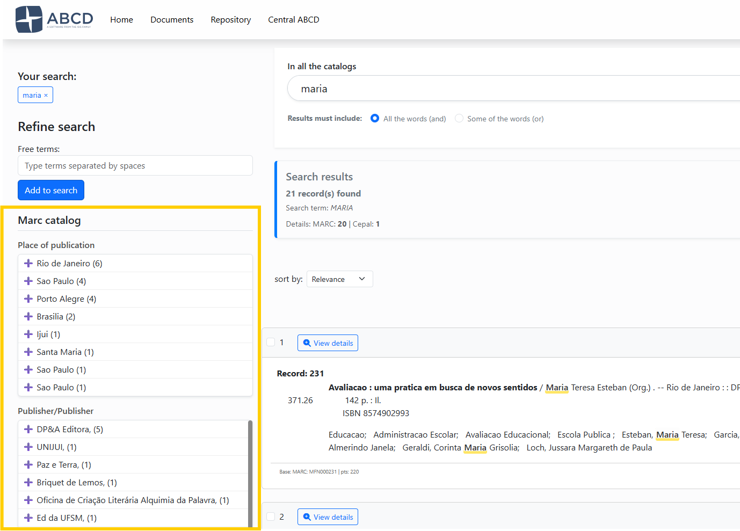Choose Some of the words (or) option

point(459,118)
